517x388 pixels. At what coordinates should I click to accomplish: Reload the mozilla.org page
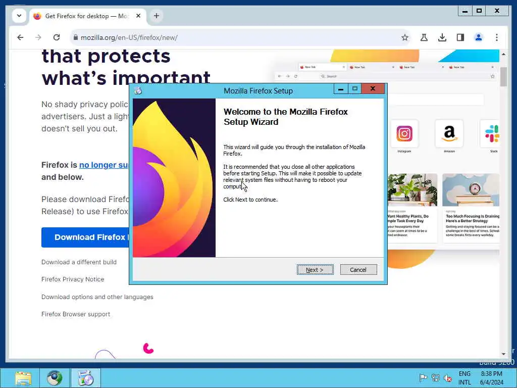tap(57, 37)
